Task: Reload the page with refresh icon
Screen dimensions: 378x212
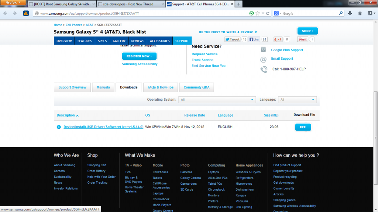Action: 268,13
